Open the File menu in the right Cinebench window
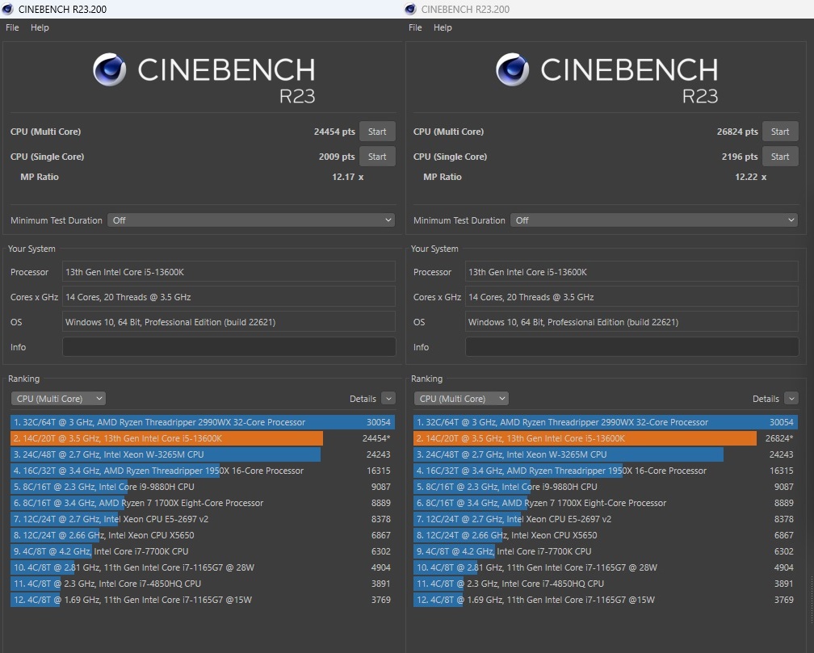Viewport: 814px width, 653px height. pyautogui.click(x=415, y=27)
